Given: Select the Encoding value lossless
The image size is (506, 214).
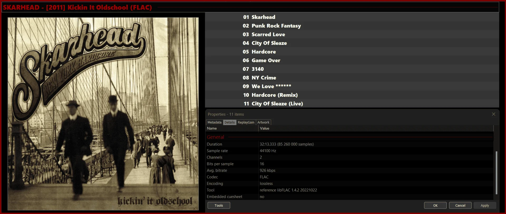Looking at the screenshot, I should click(266, 184).
